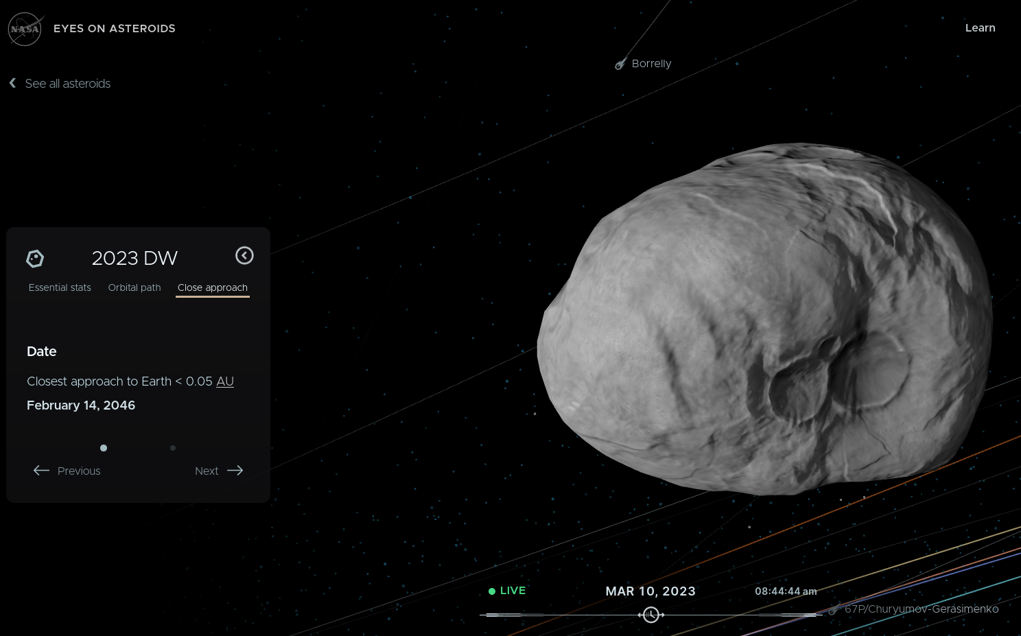The image size is (1021, 636).
Task: Click the 2023 DW asteroid model
Action: point(765,319)
